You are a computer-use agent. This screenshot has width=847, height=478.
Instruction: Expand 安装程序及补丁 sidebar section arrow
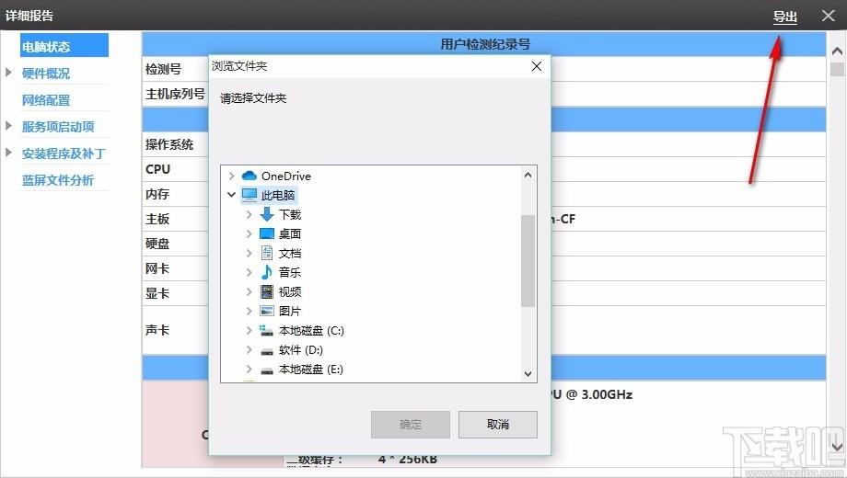(8, 153)
